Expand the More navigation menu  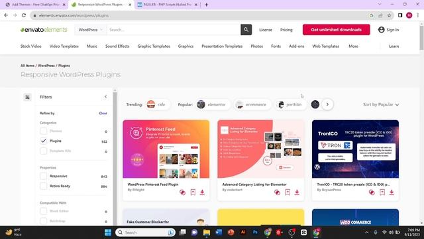pos(353,46)
